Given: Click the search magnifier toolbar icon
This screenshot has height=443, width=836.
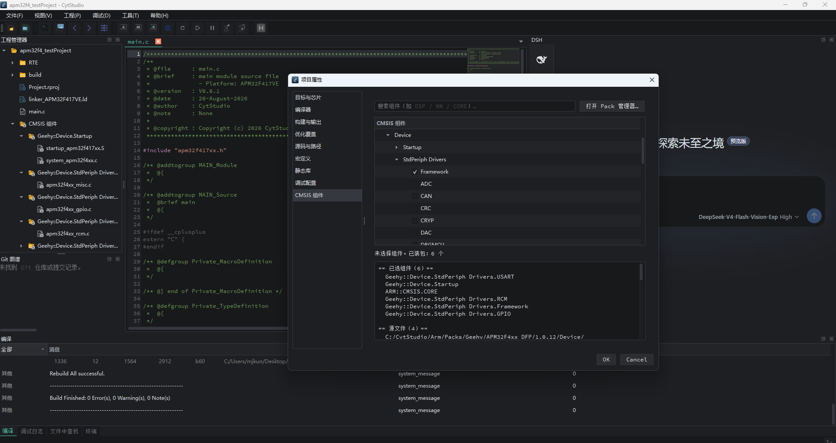Looking at the screenshot, I should click(x=45, y=28).
